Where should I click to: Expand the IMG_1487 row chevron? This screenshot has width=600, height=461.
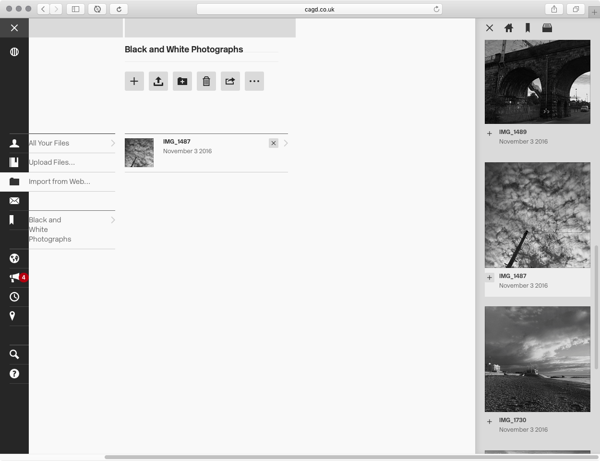tap(286, 143)
